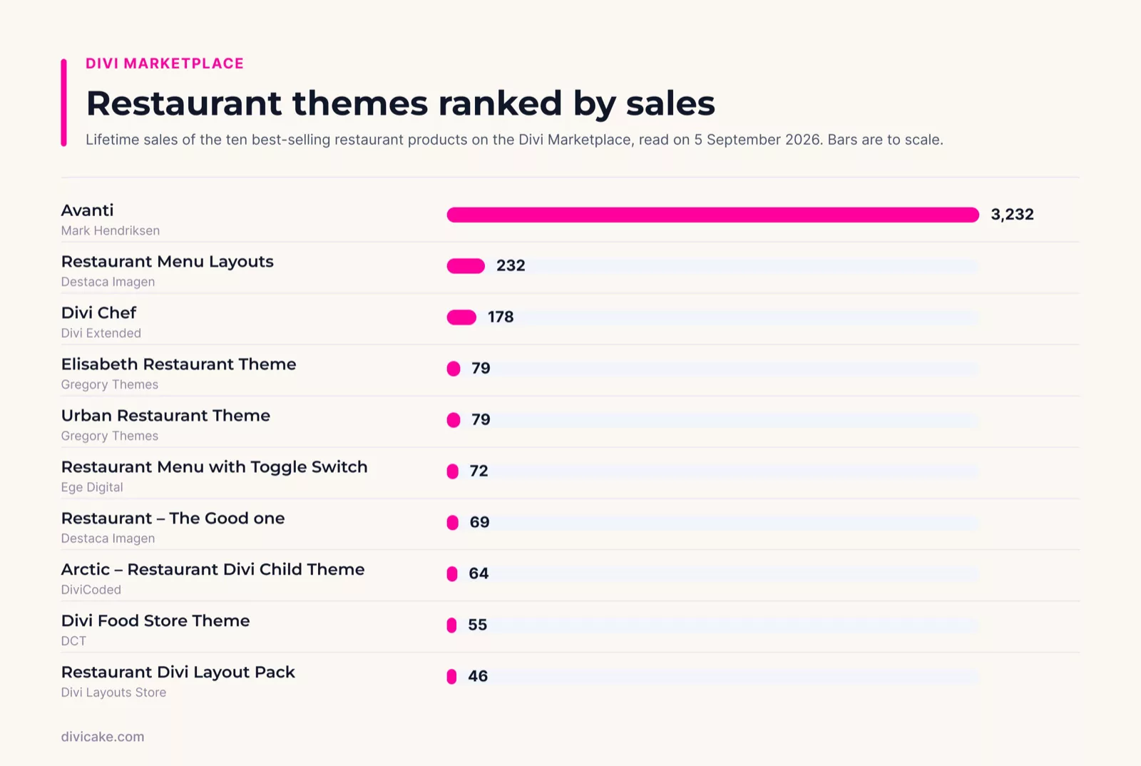The width and height of the screenshot is (1141, 766).
Task: Click the 46 sales value
Action: [x=478, y=677]
